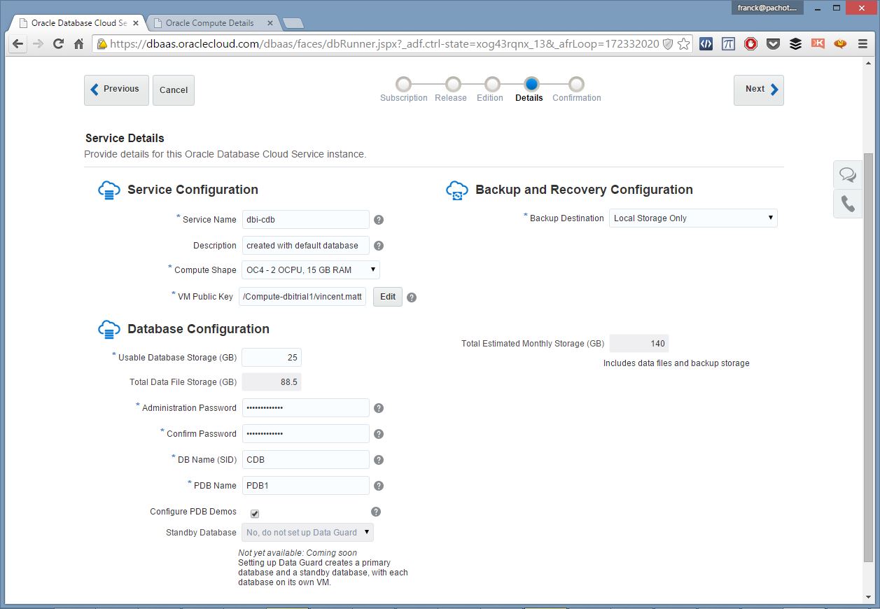Close the Oracle Database Cloud Service tab
The height and width of the screenshot is (609, 880).
(136, 23)
